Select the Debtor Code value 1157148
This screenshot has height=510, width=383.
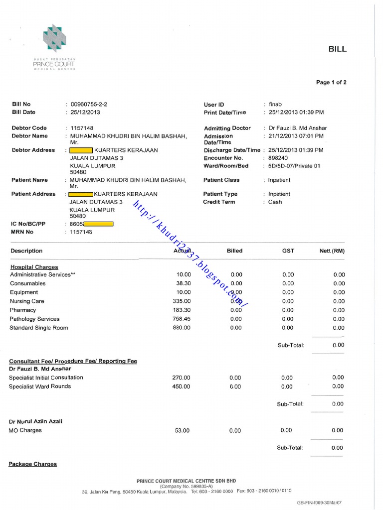tap(82, 128)
